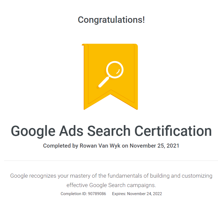Click the magnifying glass handle
This screenshot has height=201, width=218.
tap(104, 82)
